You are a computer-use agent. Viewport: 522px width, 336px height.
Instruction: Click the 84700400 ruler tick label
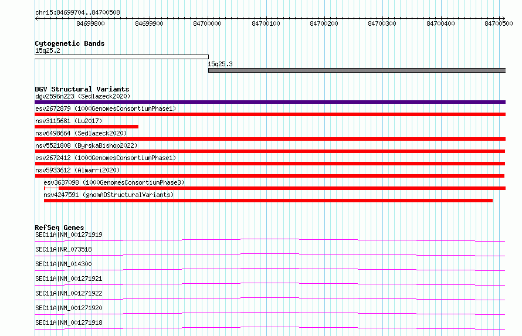click(441, 23)
